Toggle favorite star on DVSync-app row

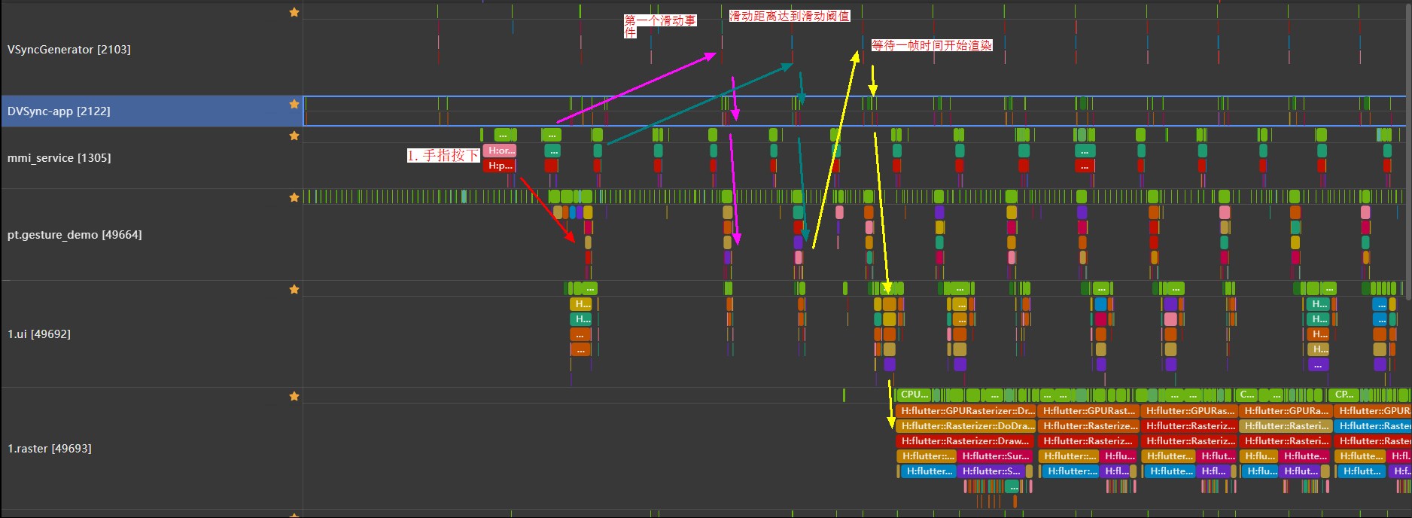(294, 104)
